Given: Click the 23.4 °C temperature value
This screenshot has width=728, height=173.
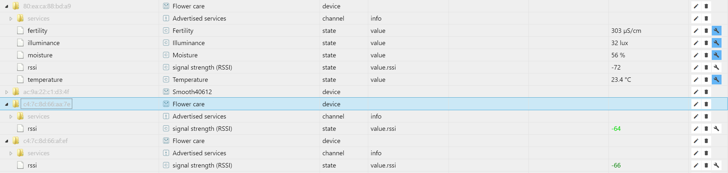Looking at the screenshot, I should pyautogui.click(x=621, y=80).
